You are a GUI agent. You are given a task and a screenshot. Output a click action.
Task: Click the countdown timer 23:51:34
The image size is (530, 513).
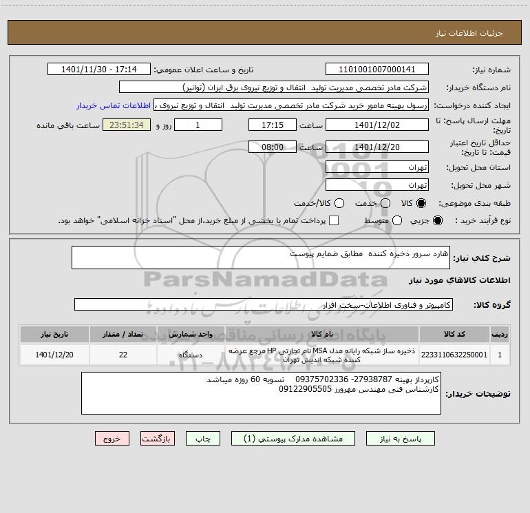click(x=127, y=125)
